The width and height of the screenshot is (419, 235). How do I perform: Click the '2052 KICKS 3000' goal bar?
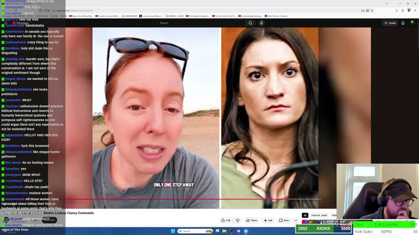coord(323,228)
